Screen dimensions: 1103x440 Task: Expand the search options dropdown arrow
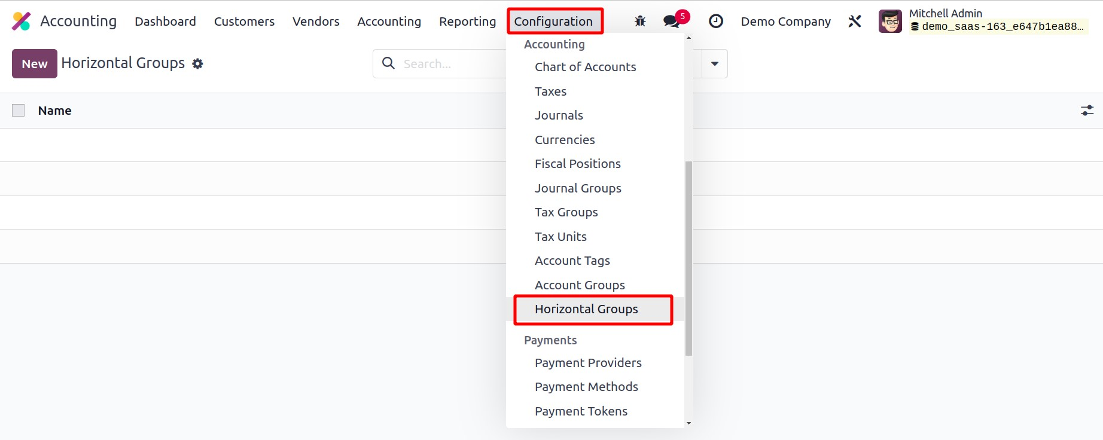(714, 64)
